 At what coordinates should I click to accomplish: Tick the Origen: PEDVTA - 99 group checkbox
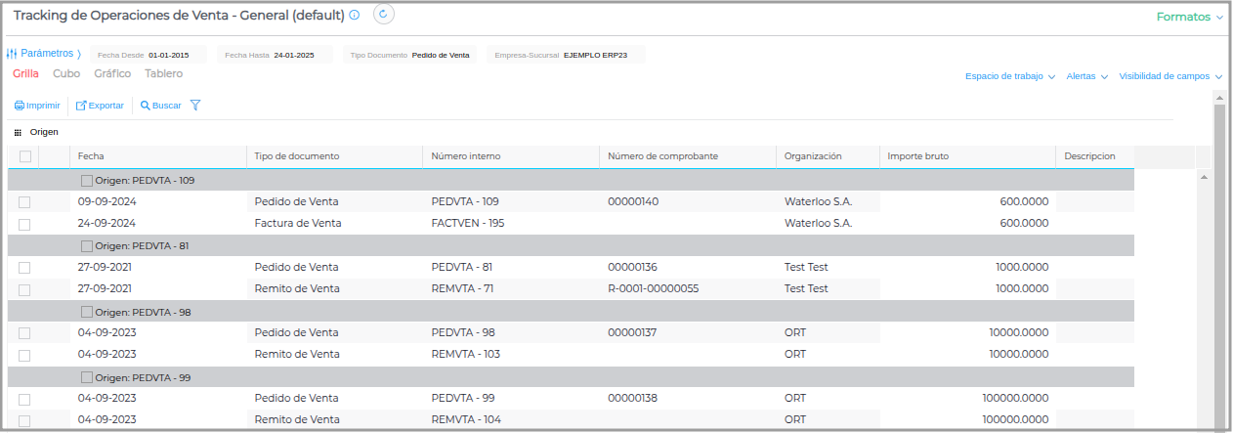pos(87,377)
